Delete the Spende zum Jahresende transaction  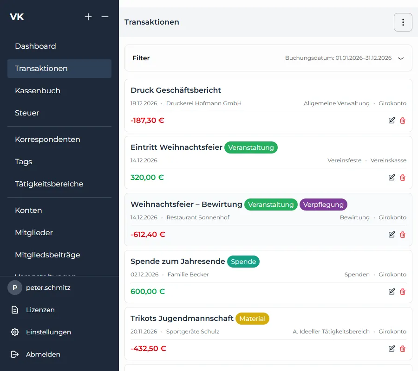[403, 292]
